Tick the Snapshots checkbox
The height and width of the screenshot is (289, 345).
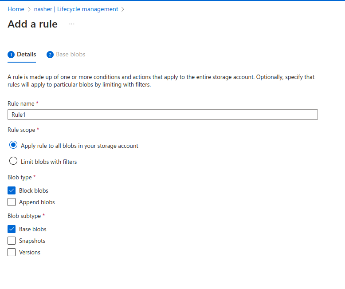click(12, 241)
